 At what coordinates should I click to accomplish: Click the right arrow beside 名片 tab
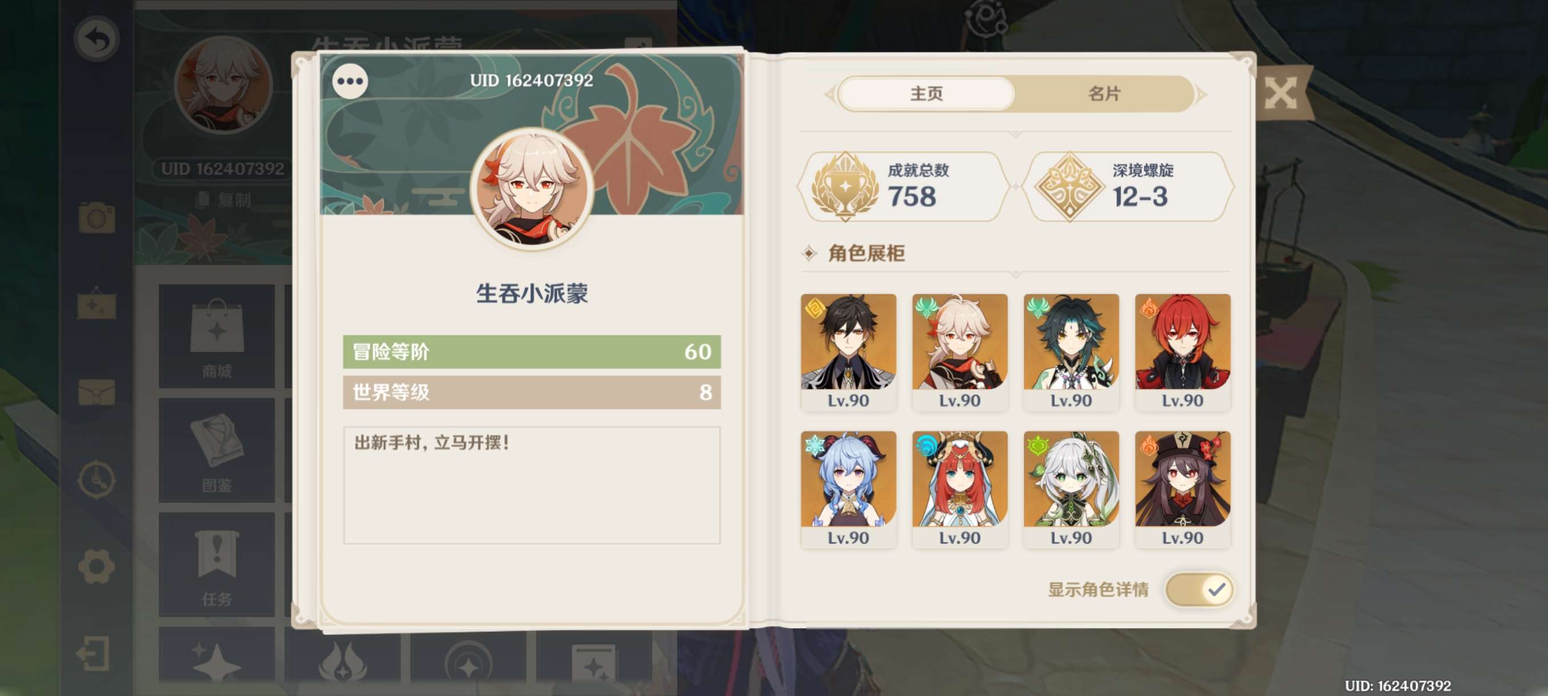click(1202, 94)
